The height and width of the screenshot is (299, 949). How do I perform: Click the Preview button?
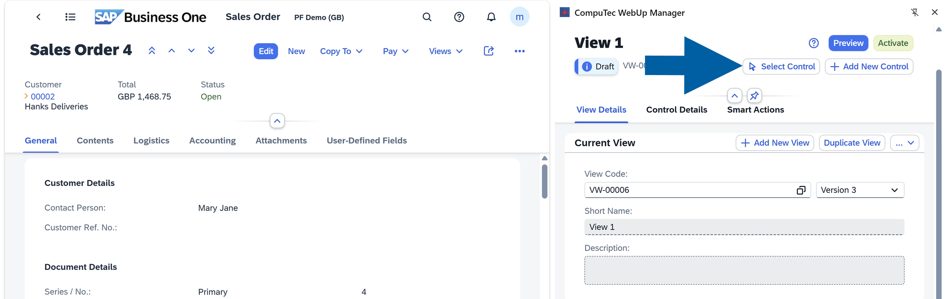848,43
